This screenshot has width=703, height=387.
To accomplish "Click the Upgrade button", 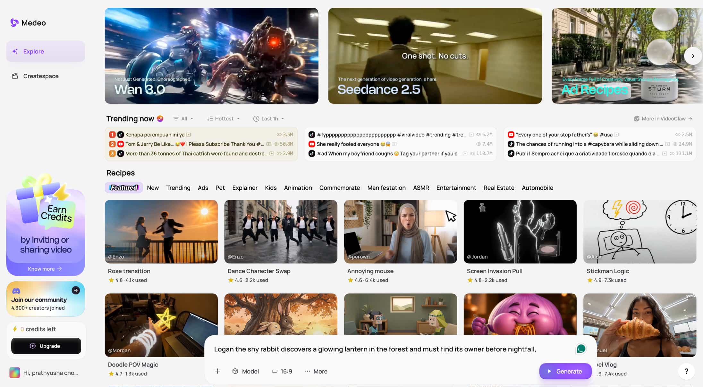I will click(x=46, y=346).
